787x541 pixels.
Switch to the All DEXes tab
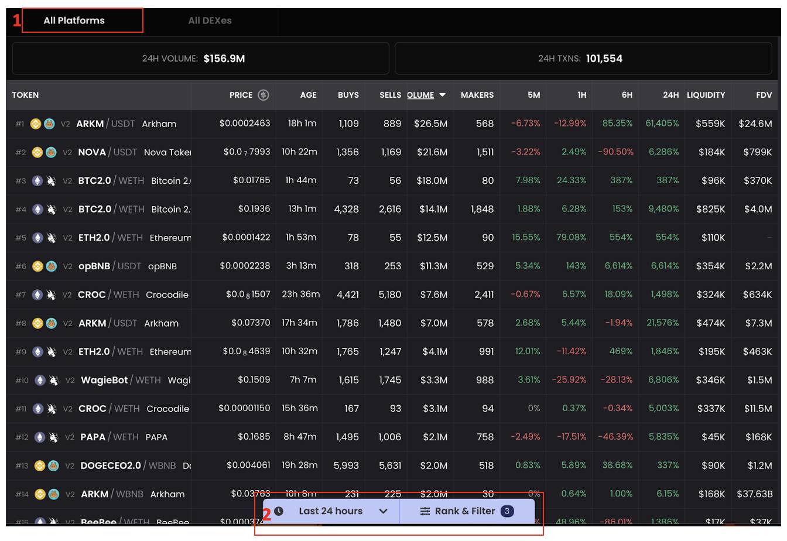click(x=210, y=20)
